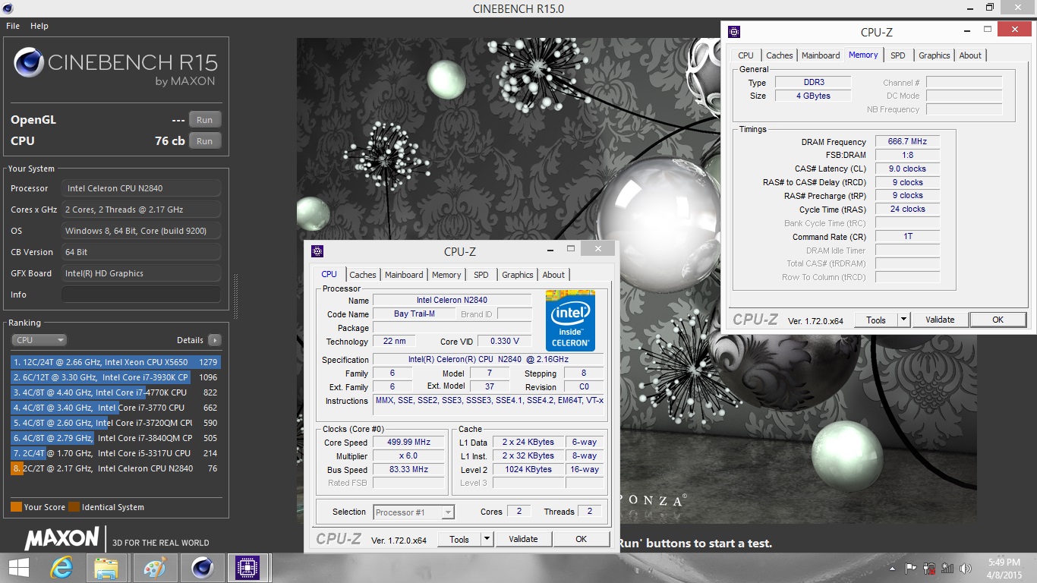This screenshot has height=583, width=1037.
Task: Click the Specification field in CPU-Z
Action: (488, 360)
